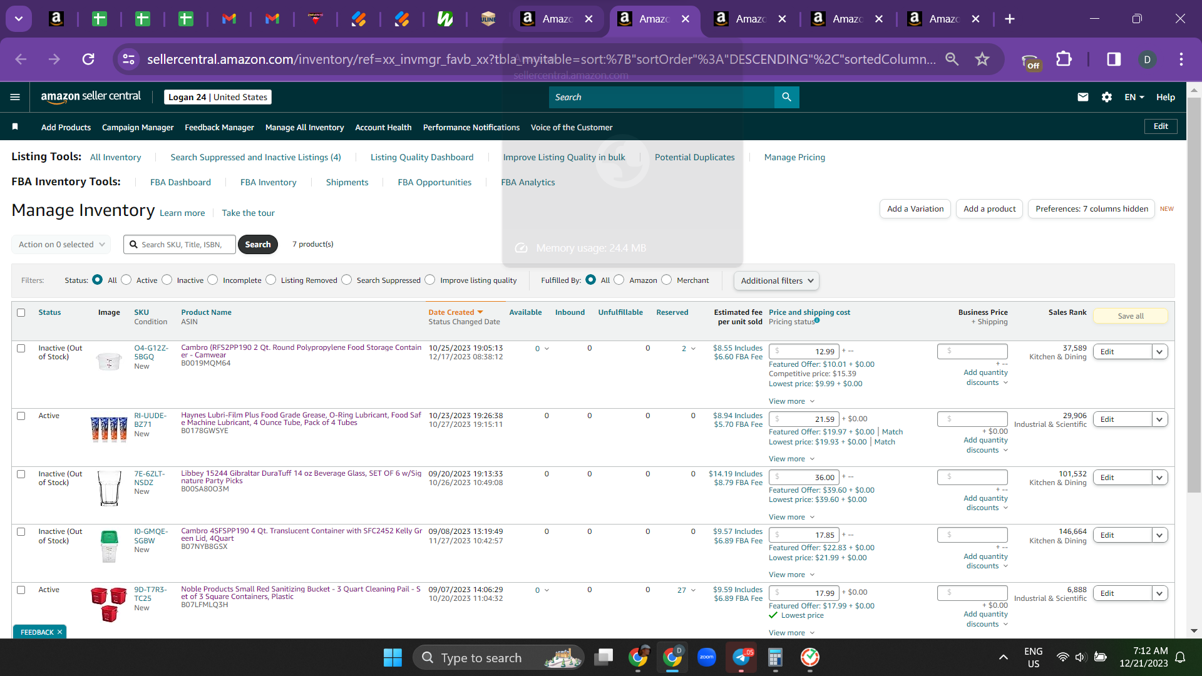Screen dimensions: 1202x676
Task: Focus the Search SKU, Title, ISBN field
Action: 180,245
